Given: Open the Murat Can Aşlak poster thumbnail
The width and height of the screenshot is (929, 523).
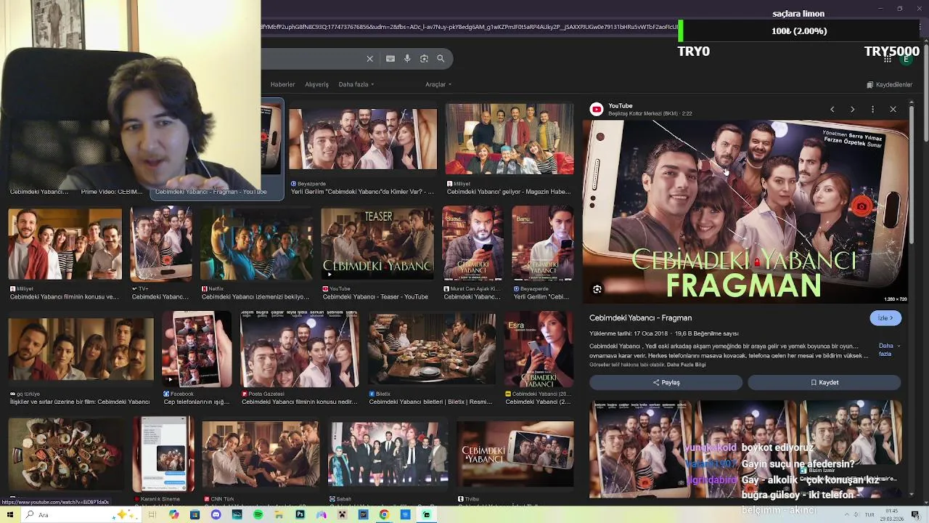Looking at the screenshot, I should click(473, 244).
